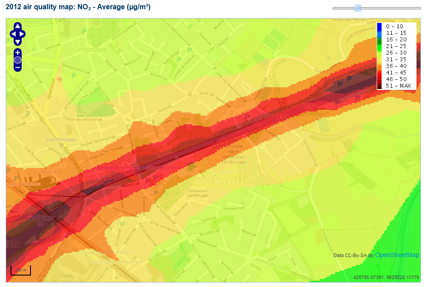This screenshot has height=287, width=424.
Task: Click the 2012 air quality map title
Action: pyautogui.click(x=78, y=7)
